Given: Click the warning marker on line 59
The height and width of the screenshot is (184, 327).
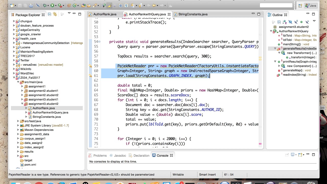Looking at the screenshot, I should point(90,66).
